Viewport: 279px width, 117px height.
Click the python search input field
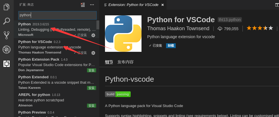[57, 15]
